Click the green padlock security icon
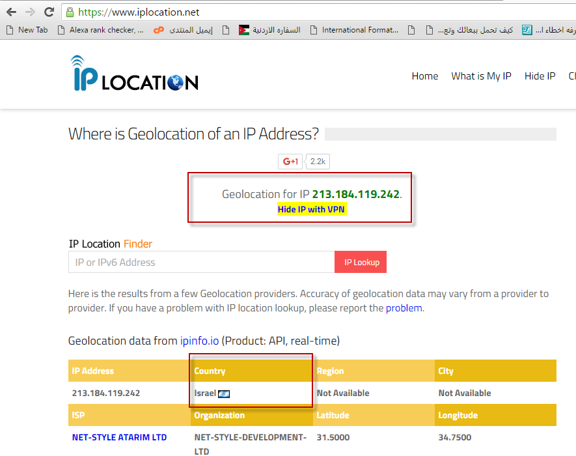This screenshot has height=456, width=576. click(70, 12)
